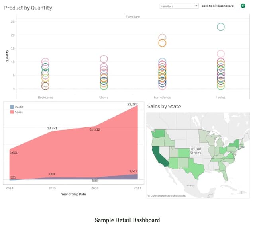This screenshot has height=226, width=255.
Task: Click the Back to KPI Dashboard link
Action: click(x=218, y=6)
